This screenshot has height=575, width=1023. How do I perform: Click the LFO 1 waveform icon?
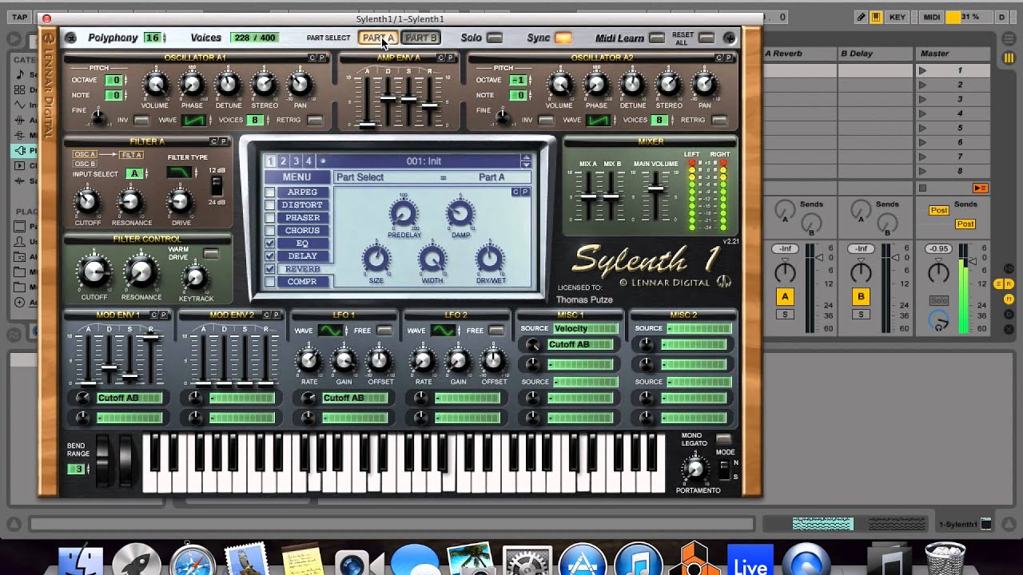(x=330, y=331)
